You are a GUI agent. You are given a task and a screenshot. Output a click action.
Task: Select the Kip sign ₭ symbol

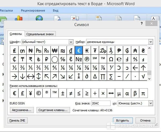pos(87,50)
